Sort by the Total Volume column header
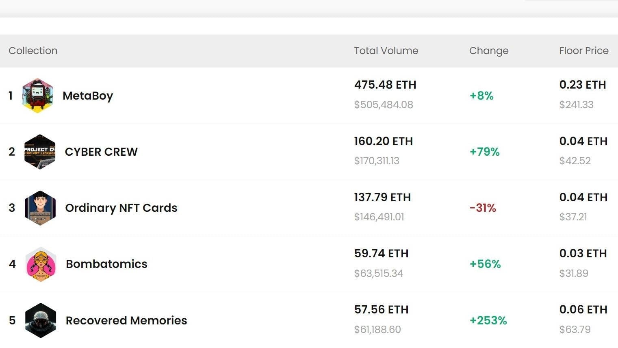This screenshot has width=618, height=348. pyautogui.click(x=386, y=50)
